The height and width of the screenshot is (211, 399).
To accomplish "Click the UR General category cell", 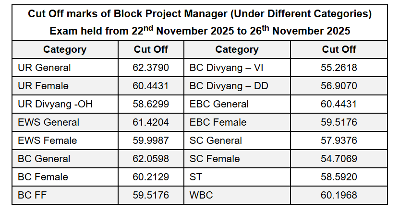I will 44,68.
